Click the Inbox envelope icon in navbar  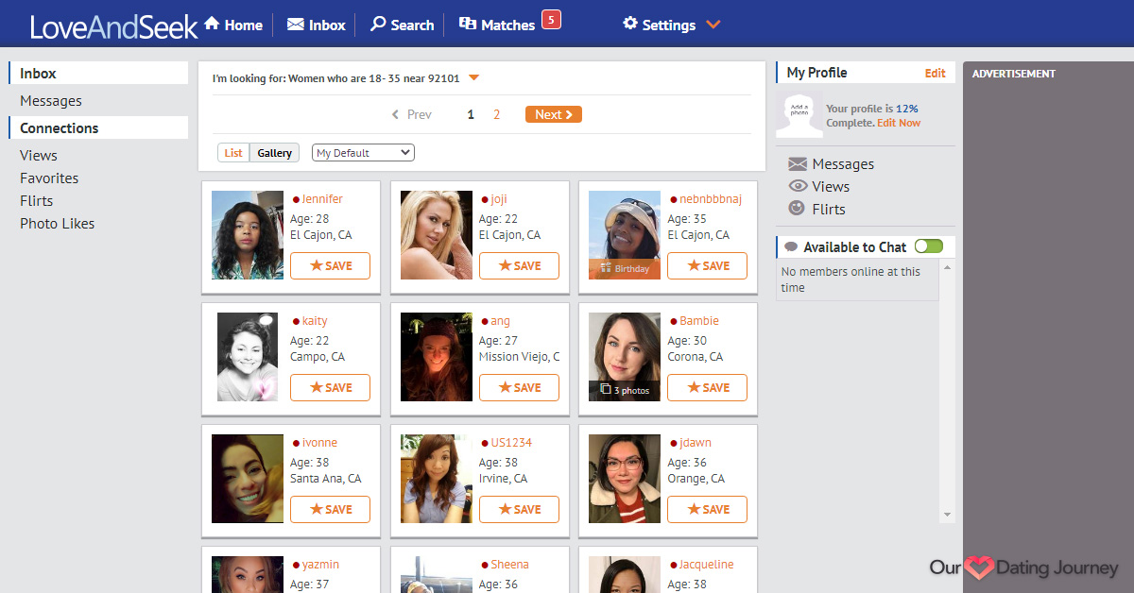pos(296,25)
